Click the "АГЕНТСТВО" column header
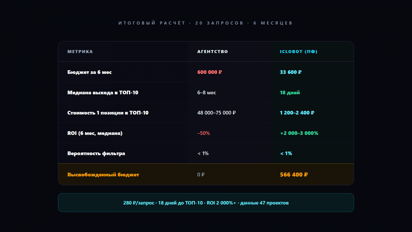 tap(212, 52)
